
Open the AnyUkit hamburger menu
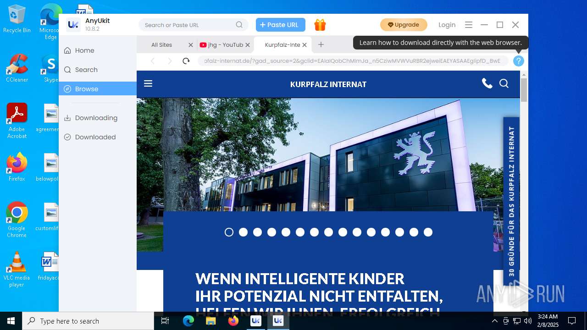[x=469, y=25]
